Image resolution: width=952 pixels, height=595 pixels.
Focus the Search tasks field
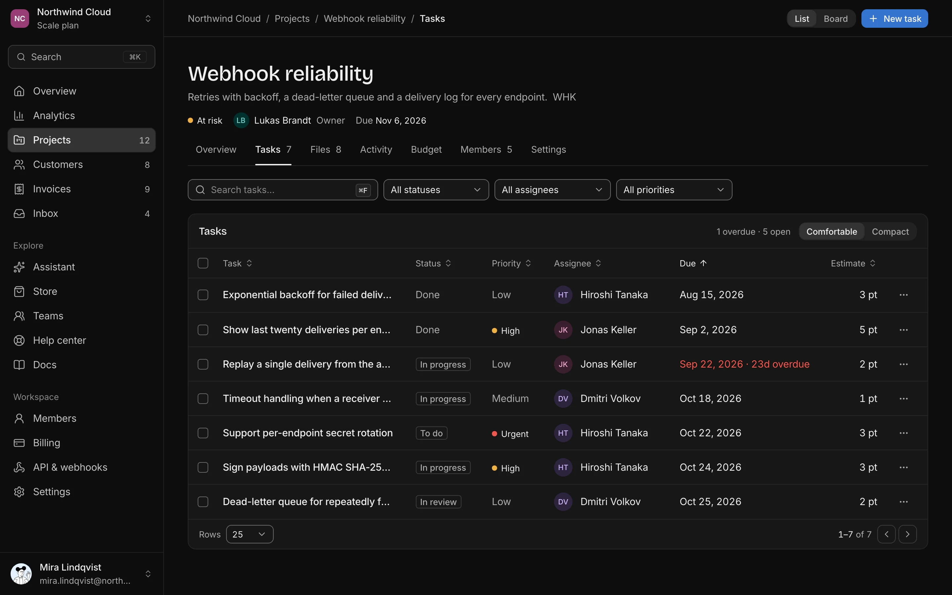click(282, 190)
